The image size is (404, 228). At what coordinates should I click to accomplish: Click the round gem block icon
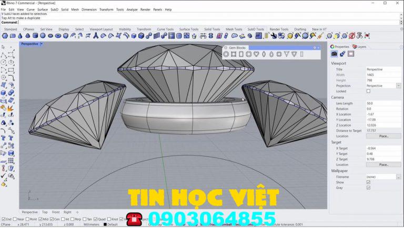pos(226,54)
